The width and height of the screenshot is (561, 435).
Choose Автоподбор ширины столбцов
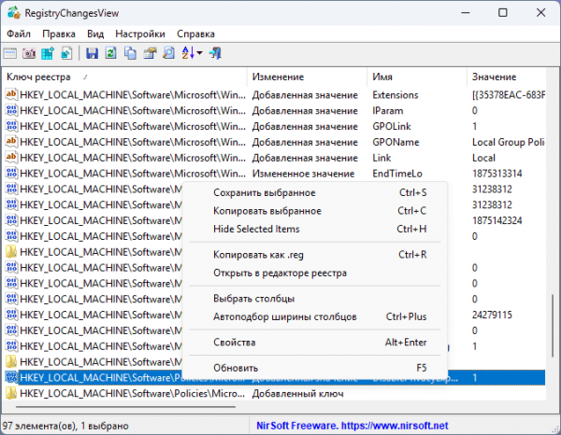(x=315, y=316)
